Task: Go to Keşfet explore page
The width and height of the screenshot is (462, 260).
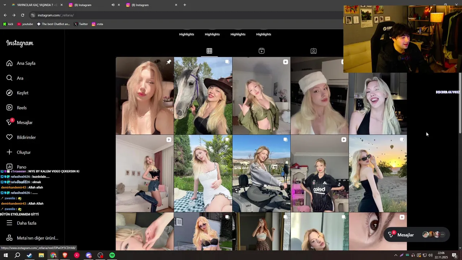Action: 17,93
